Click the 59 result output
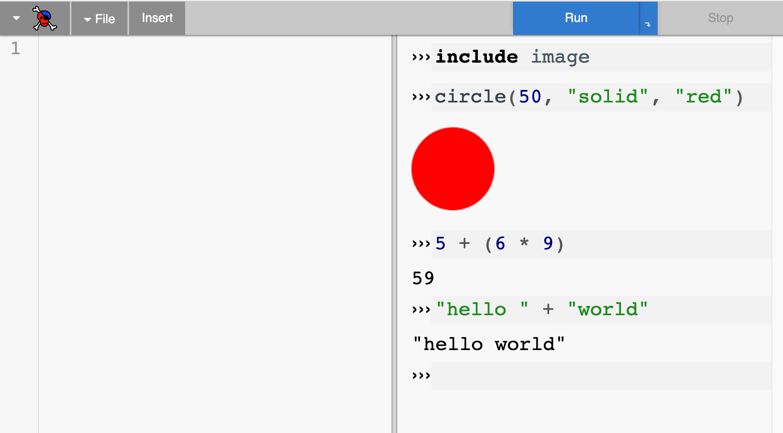The width and height of the screenshot is (783, 433). pos(423,278)
